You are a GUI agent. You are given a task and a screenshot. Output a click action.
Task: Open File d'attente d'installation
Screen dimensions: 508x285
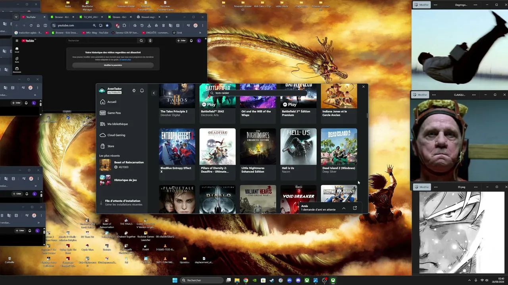pos(121,203)
